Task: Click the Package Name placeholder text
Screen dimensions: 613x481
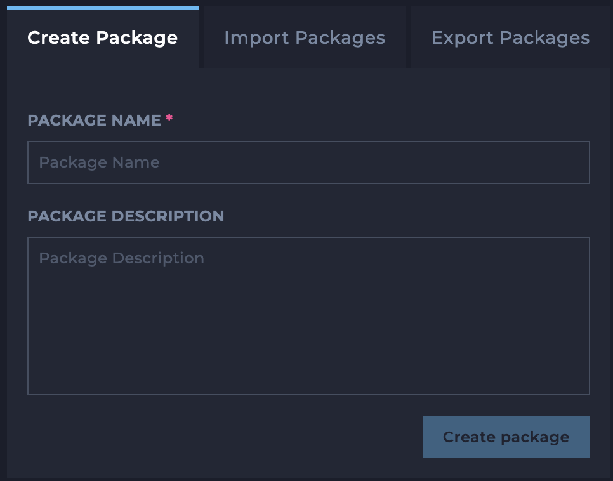Action: pyautogui.click(x=99, y=162)
